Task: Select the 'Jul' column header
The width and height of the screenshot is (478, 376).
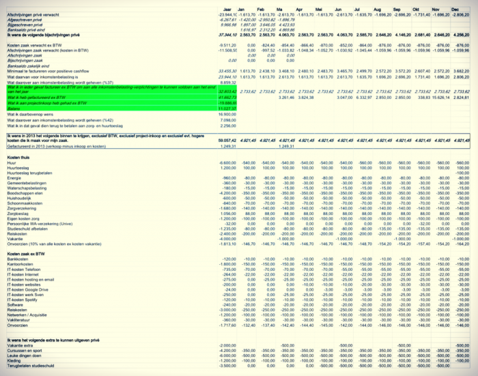Action: tap(356, 10)
